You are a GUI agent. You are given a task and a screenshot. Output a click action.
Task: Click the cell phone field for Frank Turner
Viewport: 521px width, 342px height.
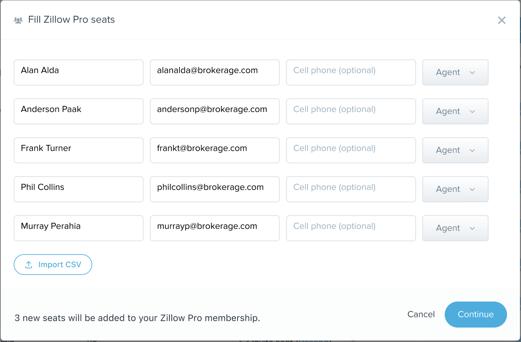click(350, 151)
